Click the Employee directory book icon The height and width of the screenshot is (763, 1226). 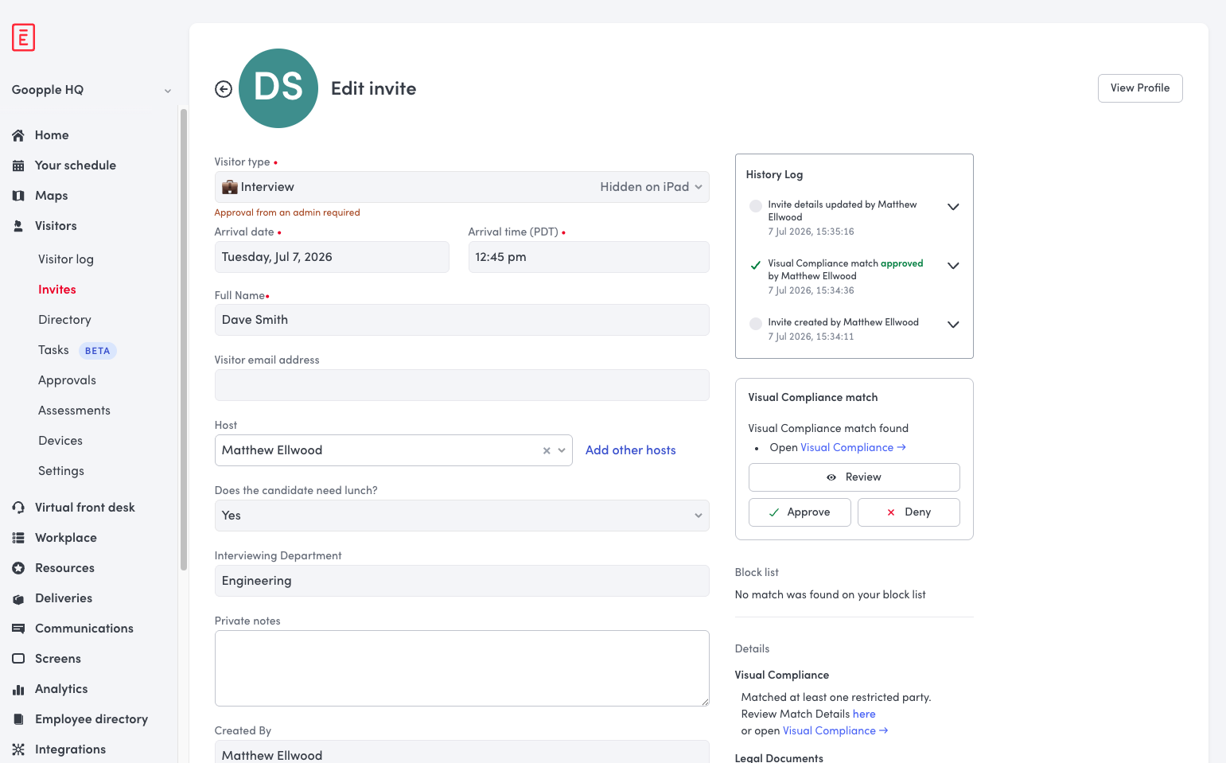(x=18, y=719)
